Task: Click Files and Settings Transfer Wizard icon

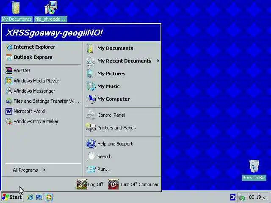Action: pyautogui.click(x=9, y=101)
